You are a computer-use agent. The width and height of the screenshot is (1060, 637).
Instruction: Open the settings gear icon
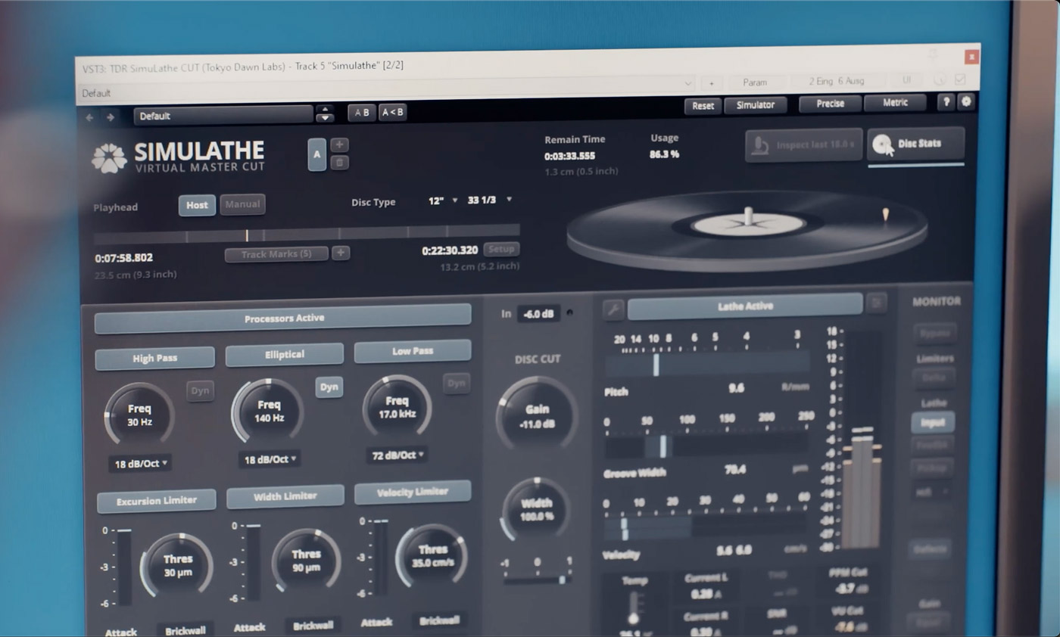(965, 101)
